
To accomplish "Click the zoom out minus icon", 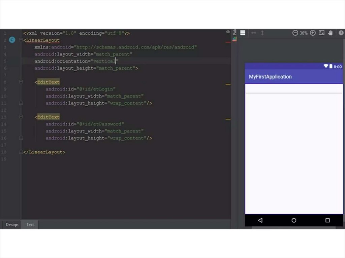I will point(295,33).
